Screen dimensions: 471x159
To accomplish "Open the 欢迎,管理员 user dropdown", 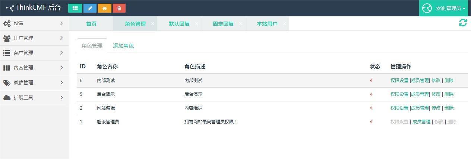I will click(445, 8).
